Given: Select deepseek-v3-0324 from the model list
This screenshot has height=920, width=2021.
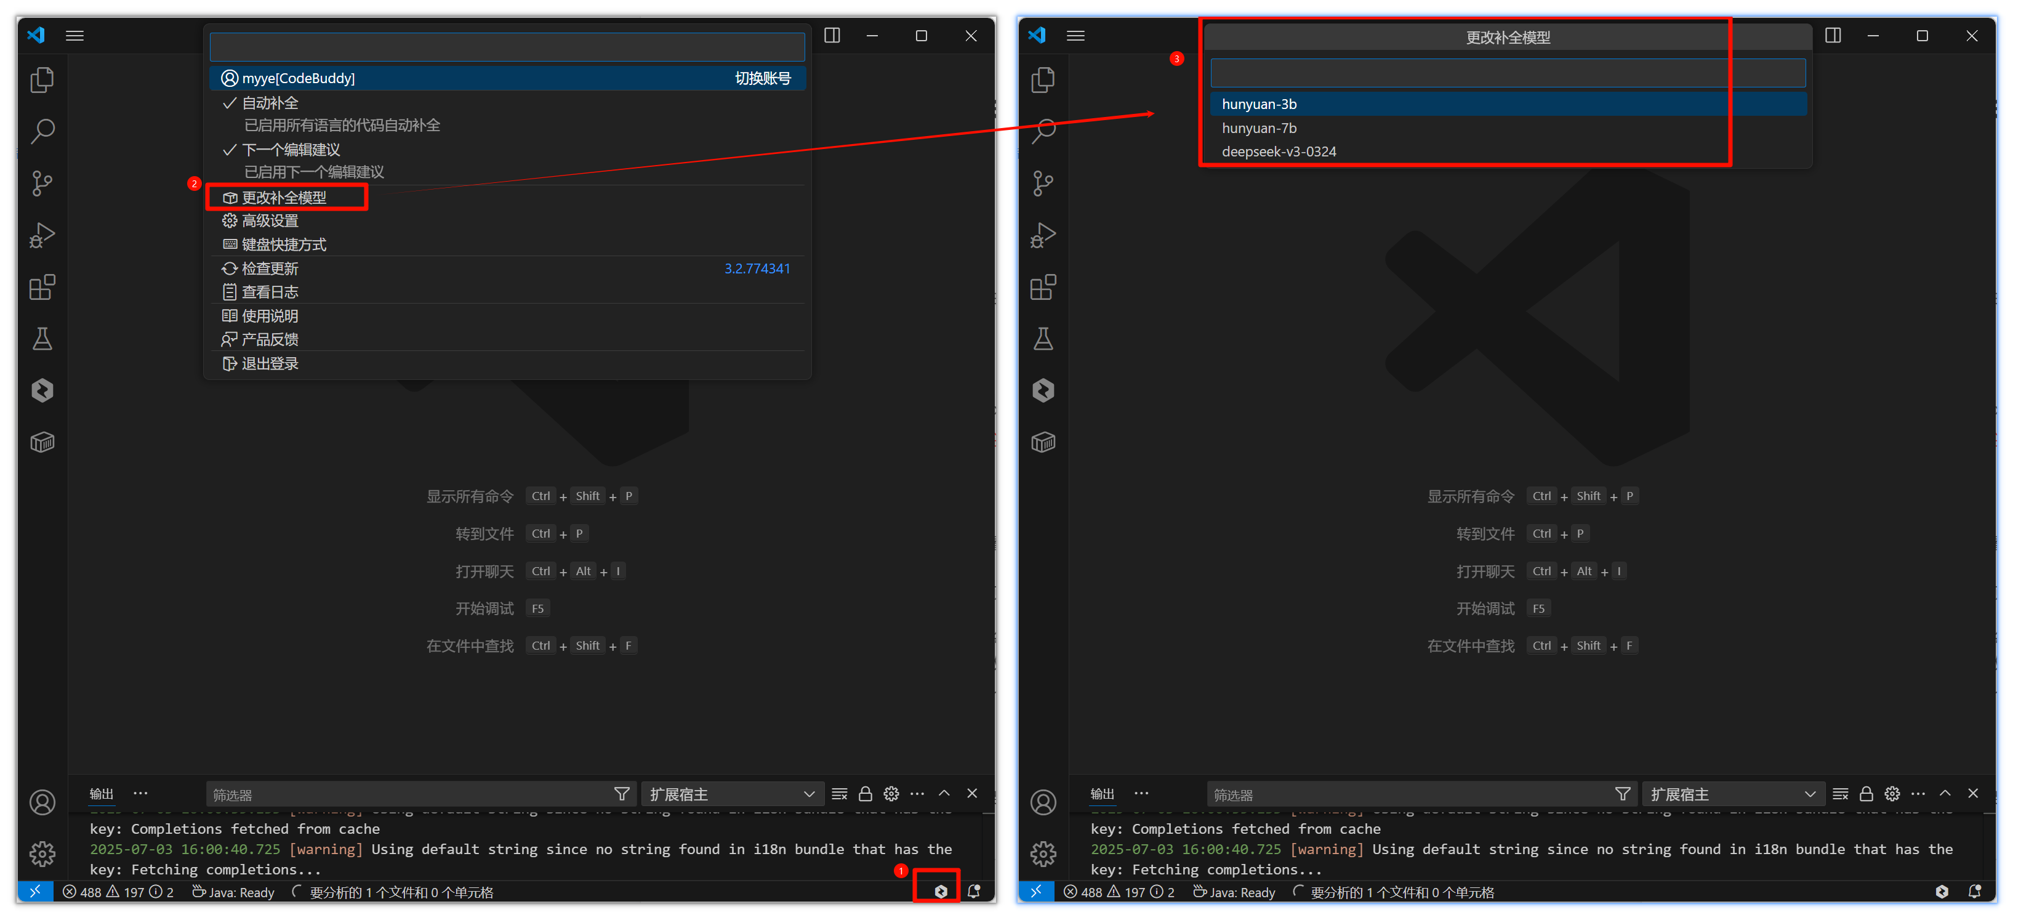Looking at the screenshot, I should [x=1278, y=151].
